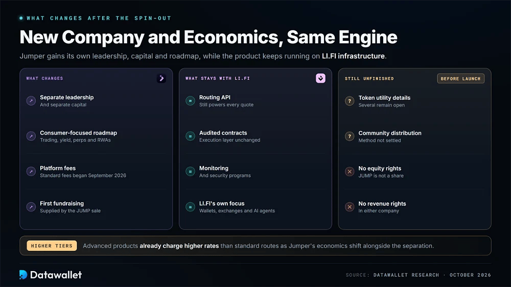This screenshot has height=287, width=511.
Task: Click the 'First fundraising' item title
Action: tap(62, 203)
